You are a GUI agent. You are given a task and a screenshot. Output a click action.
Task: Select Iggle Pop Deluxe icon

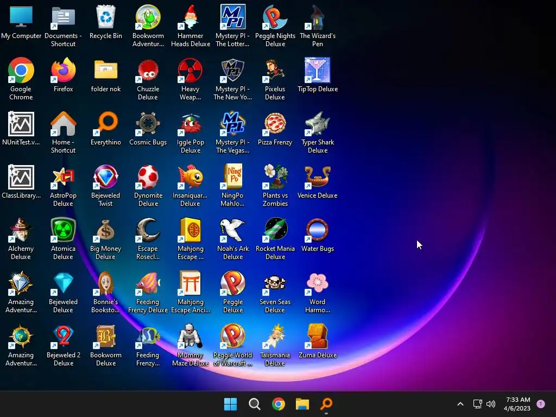tap(191, 123)
